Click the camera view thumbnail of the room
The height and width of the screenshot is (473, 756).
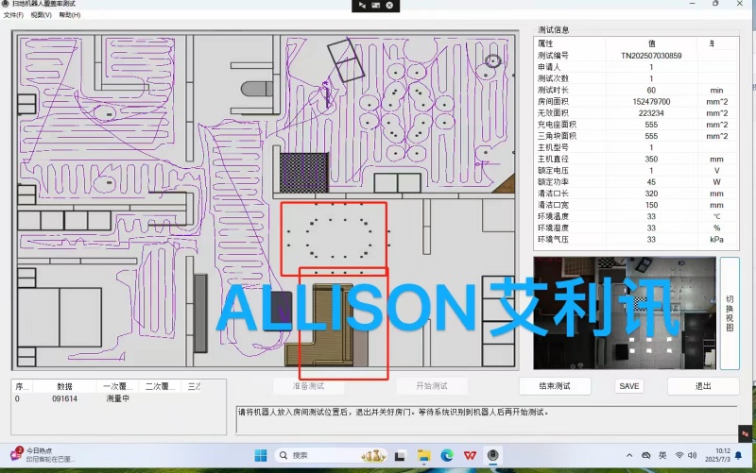click(625, 313)
